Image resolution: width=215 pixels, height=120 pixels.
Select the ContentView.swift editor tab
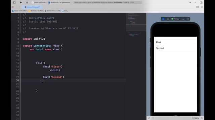pyautogui.click(x=32, y=7)
